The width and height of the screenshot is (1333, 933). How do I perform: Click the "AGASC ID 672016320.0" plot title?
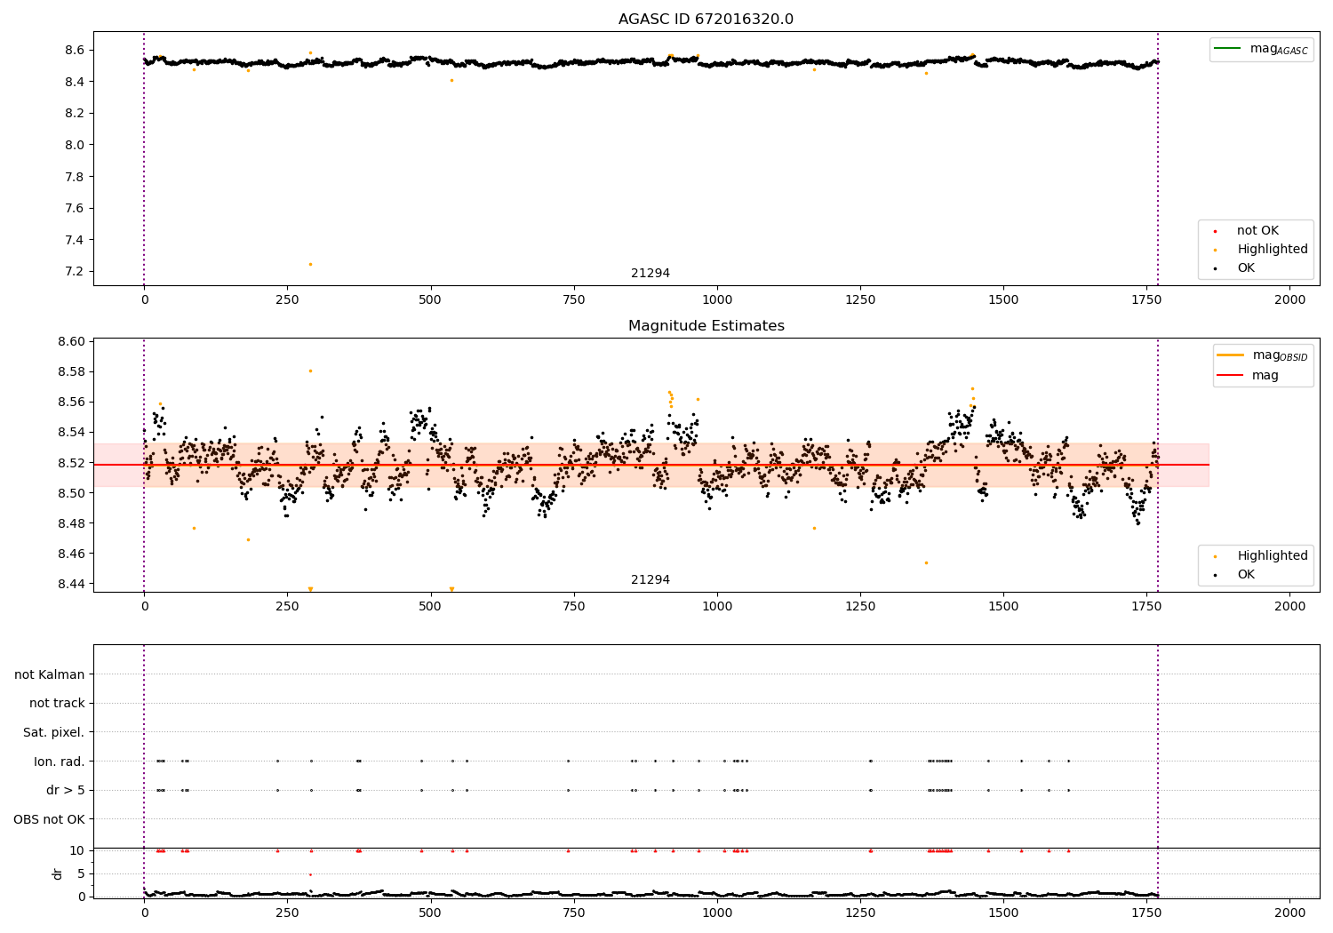point(706,20)
